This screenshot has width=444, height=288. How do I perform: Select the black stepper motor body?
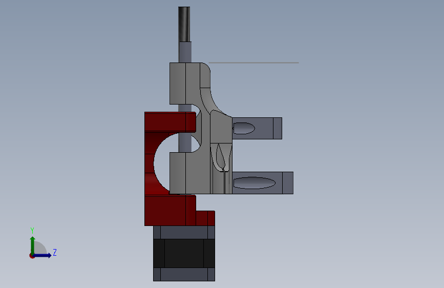[x=184, y=253]
